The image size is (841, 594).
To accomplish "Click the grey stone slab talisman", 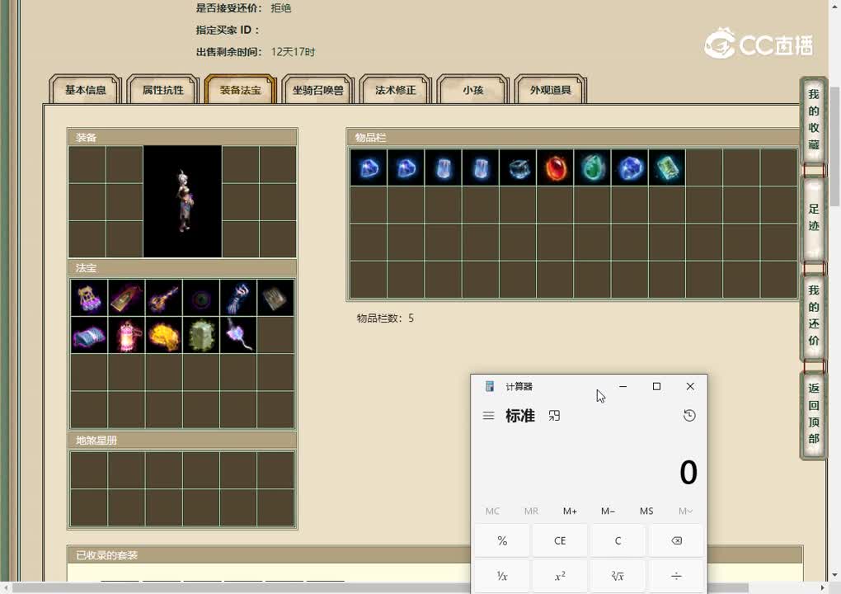I will 275,298.
